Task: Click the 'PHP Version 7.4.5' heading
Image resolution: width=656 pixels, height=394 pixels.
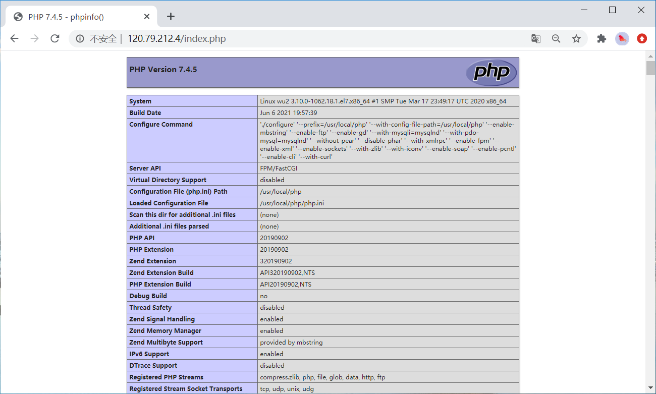Action: pos(163,70)
